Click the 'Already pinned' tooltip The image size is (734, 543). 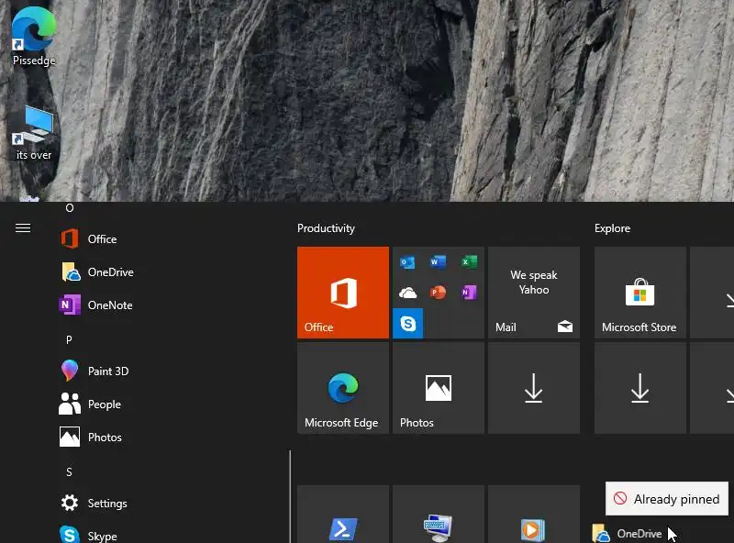[x=667, y=499]
